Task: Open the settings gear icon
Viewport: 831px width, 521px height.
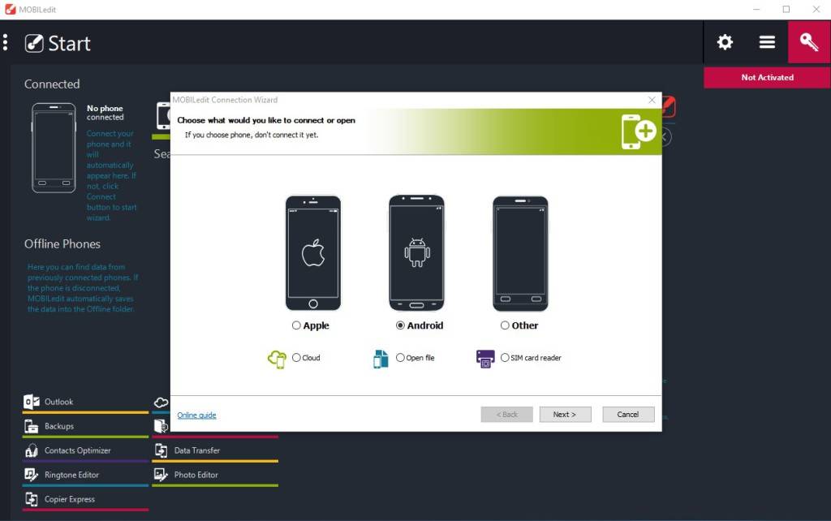Action: pyautogui.click(x=725, y=42)
